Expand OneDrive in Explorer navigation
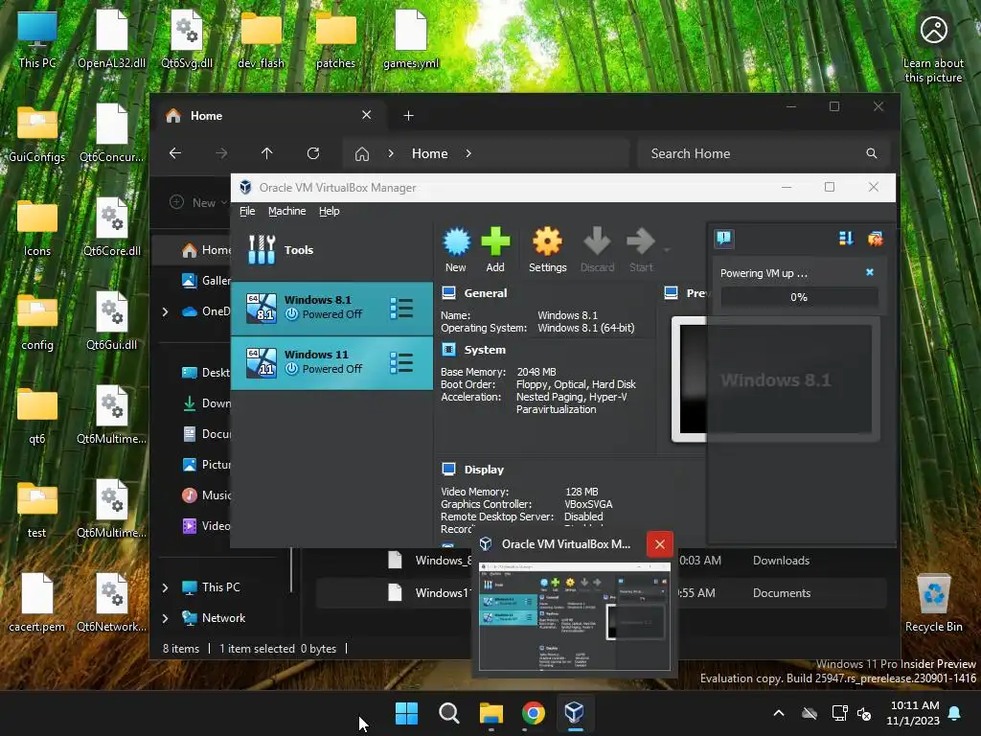 pos(165,311)
